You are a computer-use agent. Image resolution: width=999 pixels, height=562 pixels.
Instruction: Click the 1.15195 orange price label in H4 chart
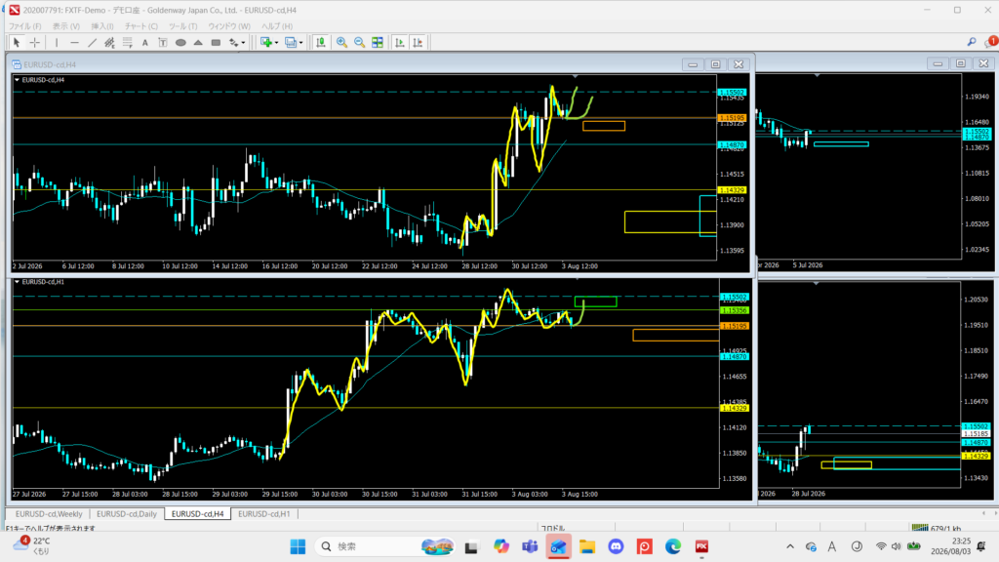click(x=732, y=118)
